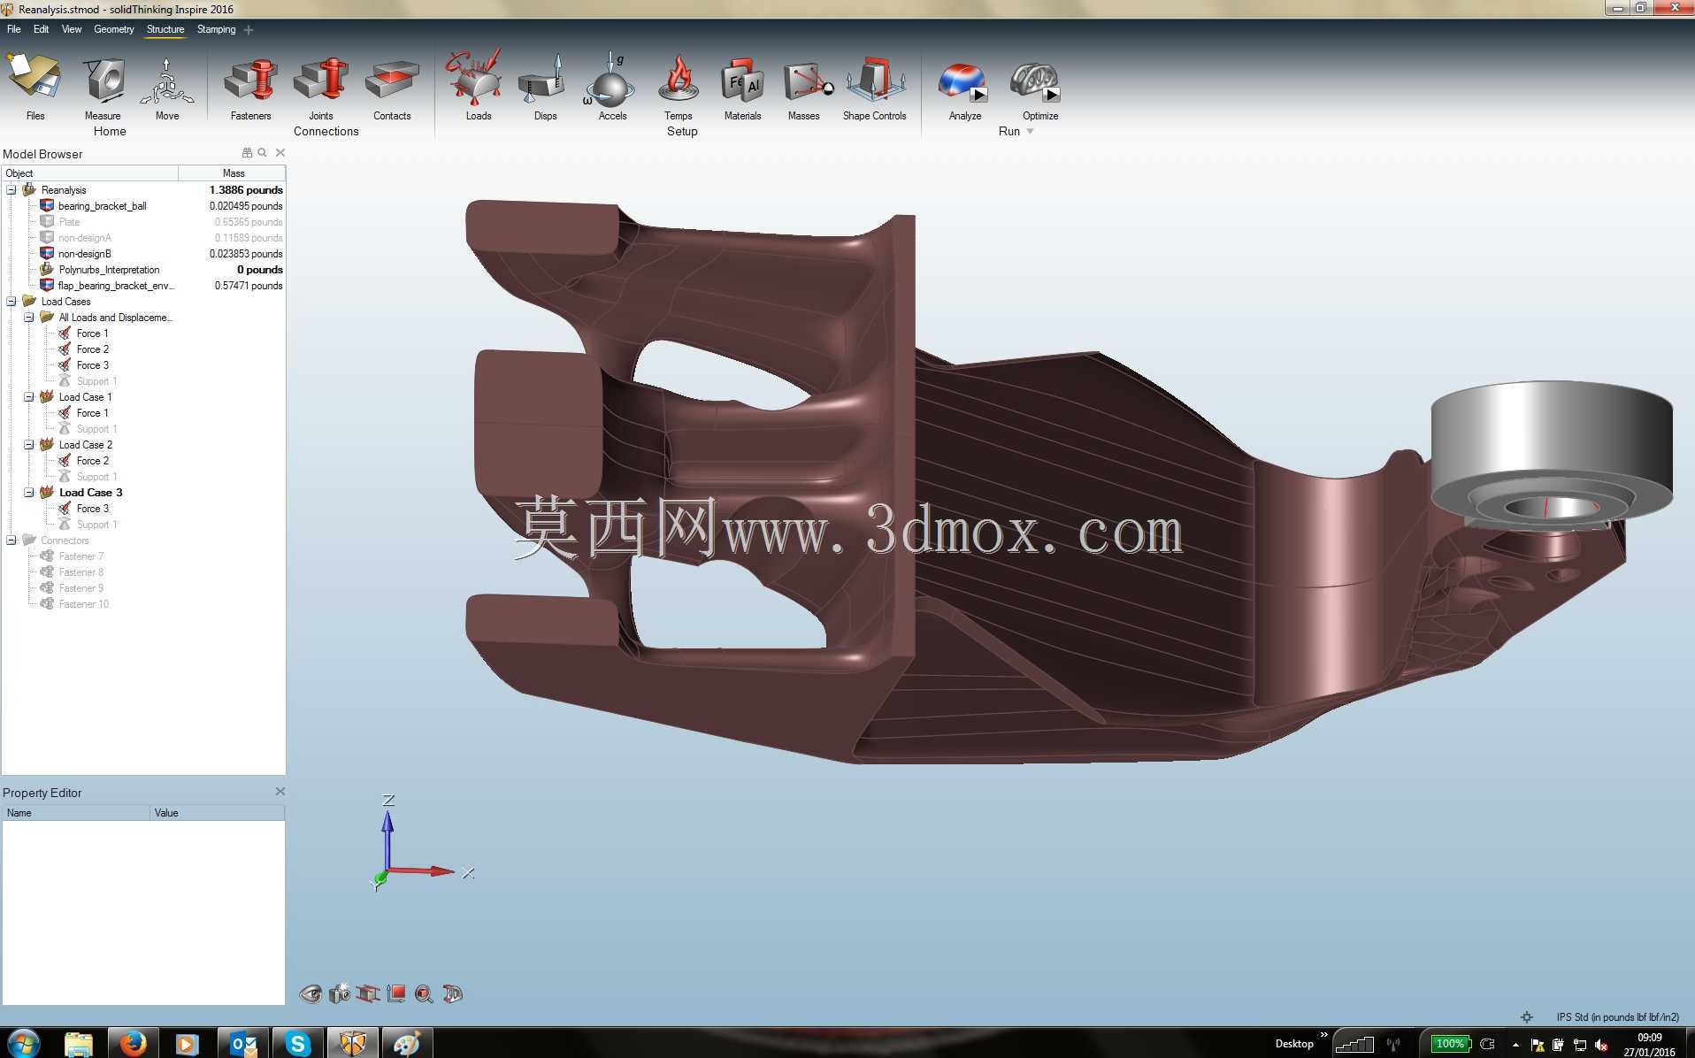Select Fastener 10 in Connectors
This screenshot has height=1058, width=1695.
pos(84,604)
